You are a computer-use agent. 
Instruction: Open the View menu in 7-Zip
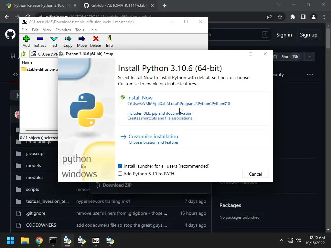coord(47,30)
